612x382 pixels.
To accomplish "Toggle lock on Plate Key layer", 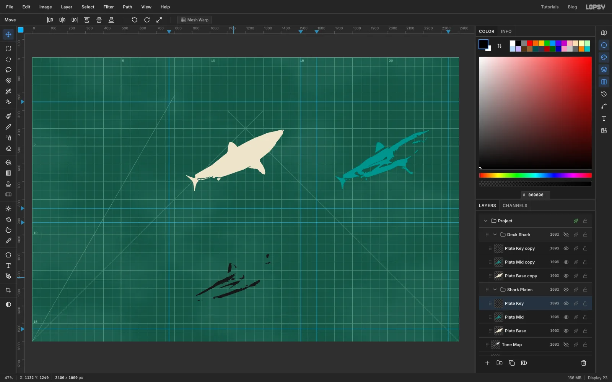I will click(585, 303).
